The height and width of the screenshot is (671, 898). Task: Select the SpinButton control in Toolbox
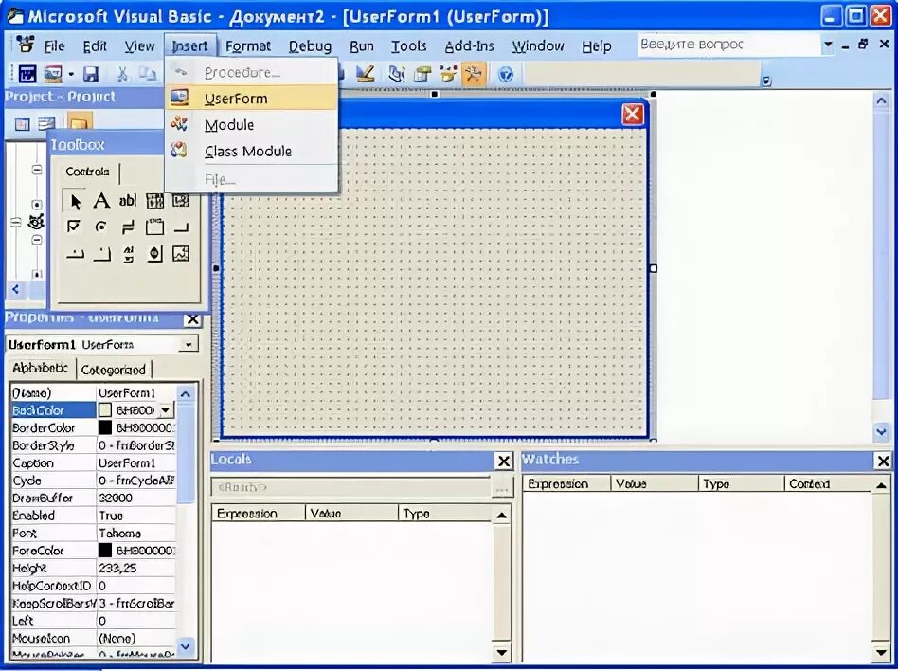pos(154,254)
